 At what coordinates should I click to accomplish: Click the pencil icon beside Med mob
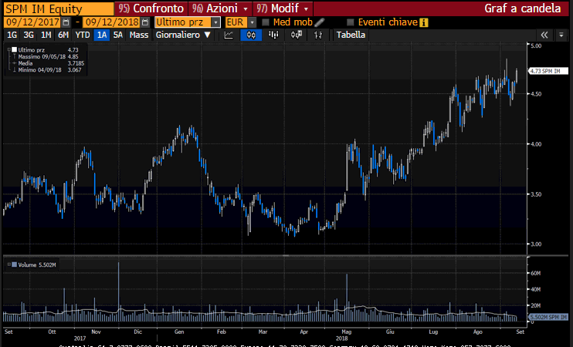[x=320, y=22]
